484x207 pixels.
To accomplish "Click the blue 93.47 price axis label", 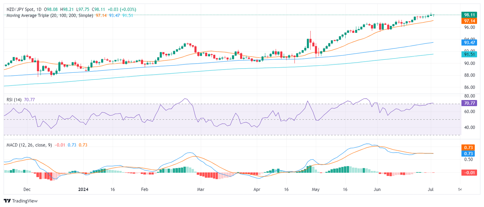I will click(469, 42).
